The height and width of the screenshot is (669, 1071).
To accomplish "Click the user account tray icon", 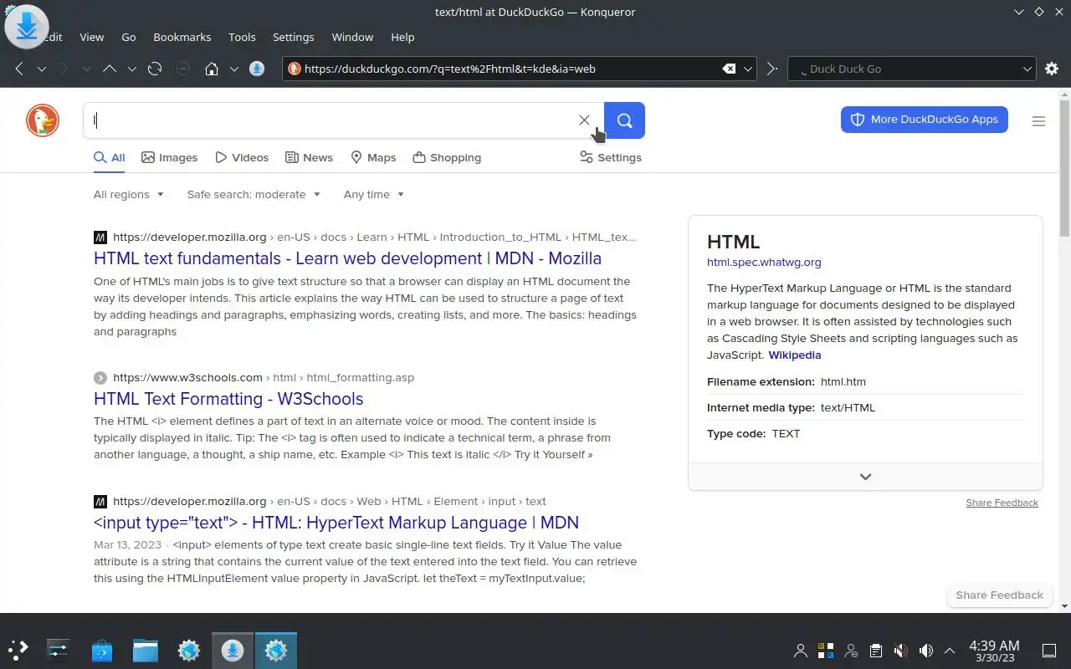I will [x=801, y=650].
